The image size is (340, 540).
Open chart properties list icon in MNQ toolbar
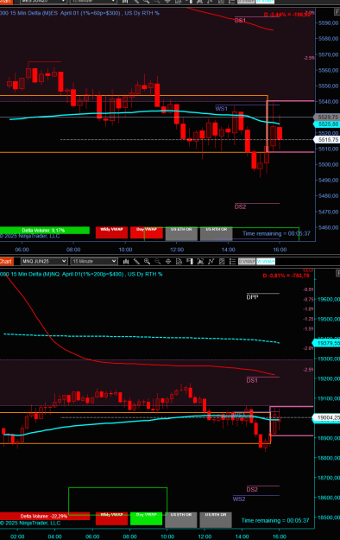pos(232,262)
